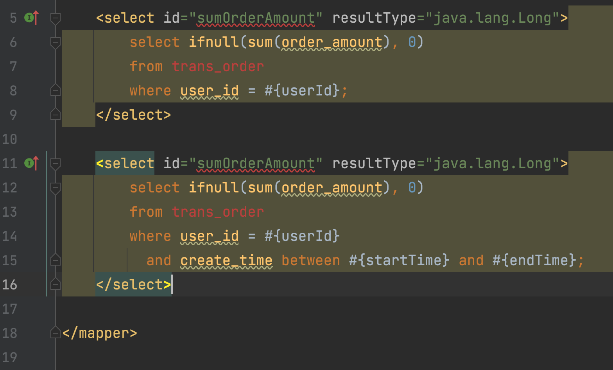Click the fold marker beside closing mapper tag
Screen dimensions: 613x370
pos(56,332)
